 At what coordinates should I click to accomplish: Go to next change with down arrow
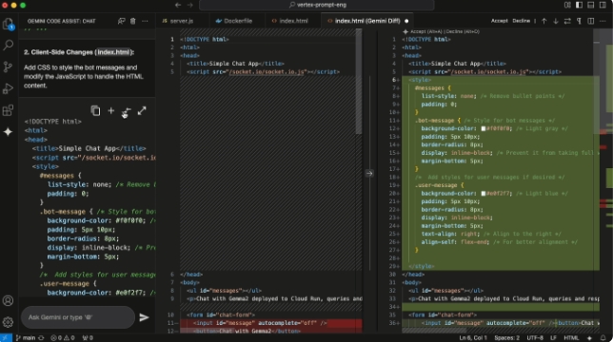coord(556,21)
